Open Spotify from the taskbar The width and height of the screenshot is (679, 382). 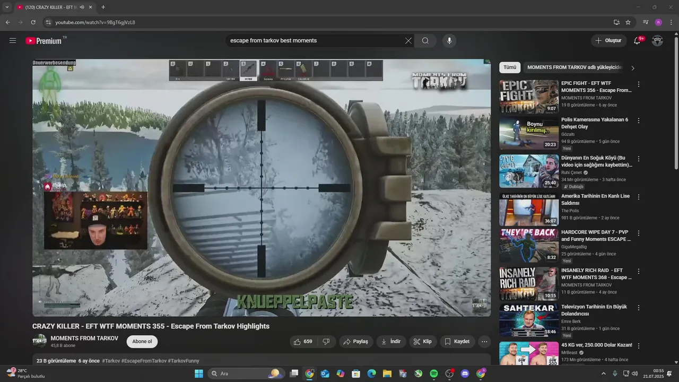(x=434, y=374)
